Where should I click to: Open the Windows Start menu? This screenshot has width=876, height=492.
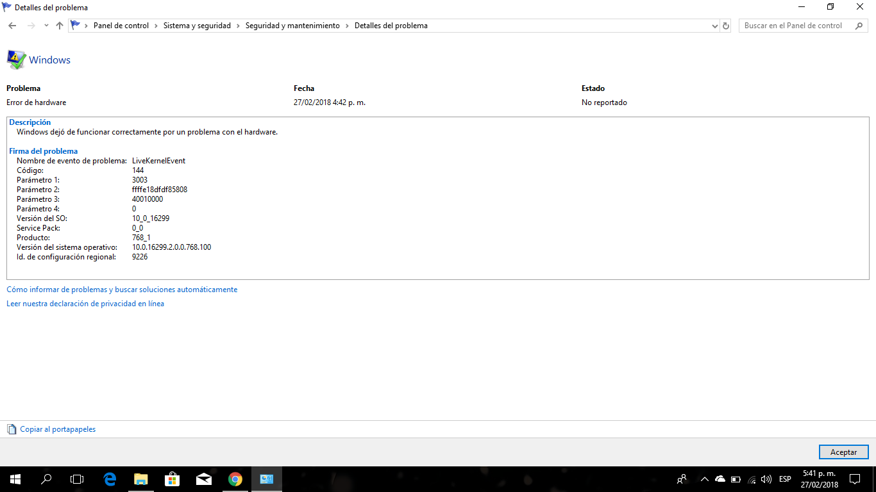(x=15, y=479)
